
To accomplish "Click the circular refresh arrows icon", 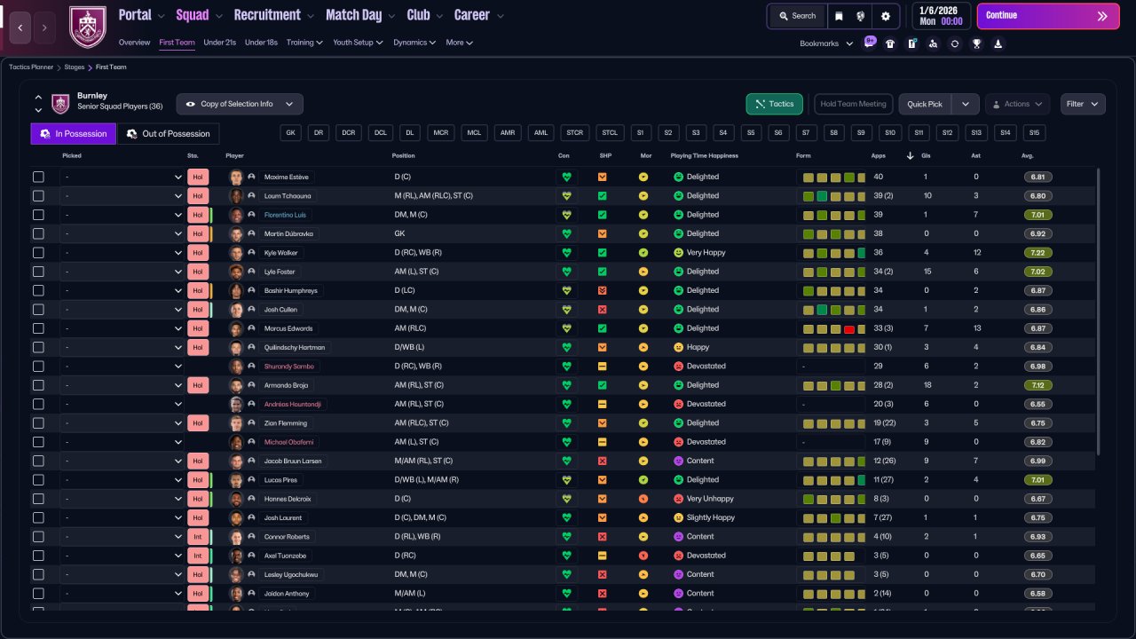I will tap(955, 43).
